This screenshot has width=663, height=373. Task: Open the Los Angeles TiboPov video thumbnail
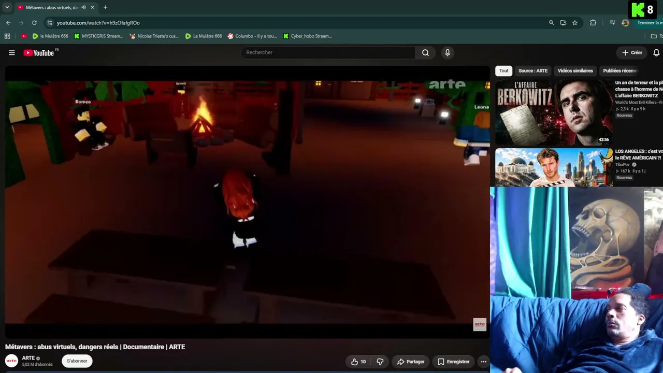click(554, 168)
